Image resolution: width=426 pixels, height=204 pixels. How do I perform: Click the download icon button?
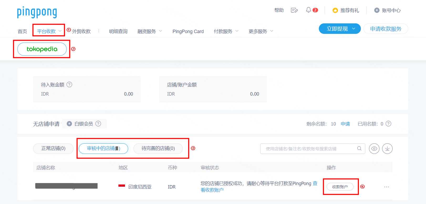pos(387,149)
